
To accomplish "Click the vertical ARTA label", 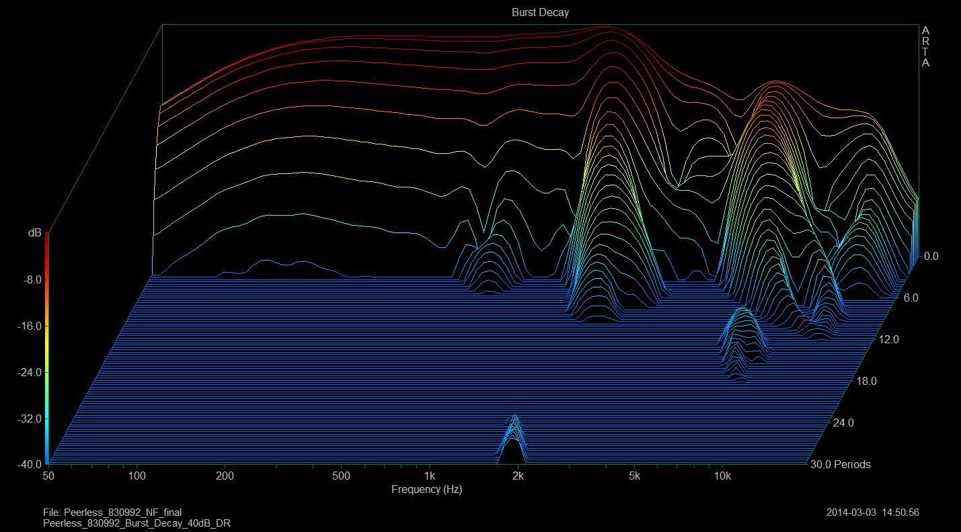I will coord(925,47).
